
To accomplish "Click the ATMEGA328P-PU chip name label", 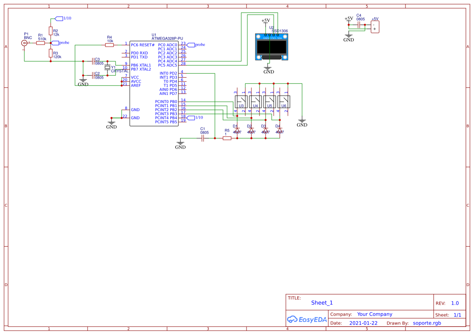I will [167, 38].
